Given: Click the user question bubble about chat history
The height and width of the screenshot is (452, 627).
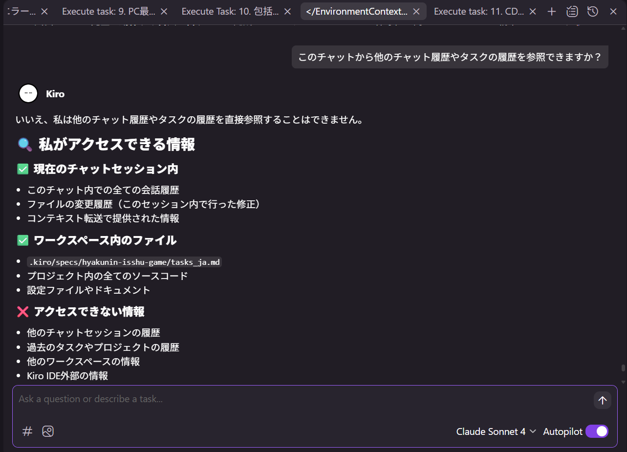Looking at the screenshot, I should [x=450, y=57].
